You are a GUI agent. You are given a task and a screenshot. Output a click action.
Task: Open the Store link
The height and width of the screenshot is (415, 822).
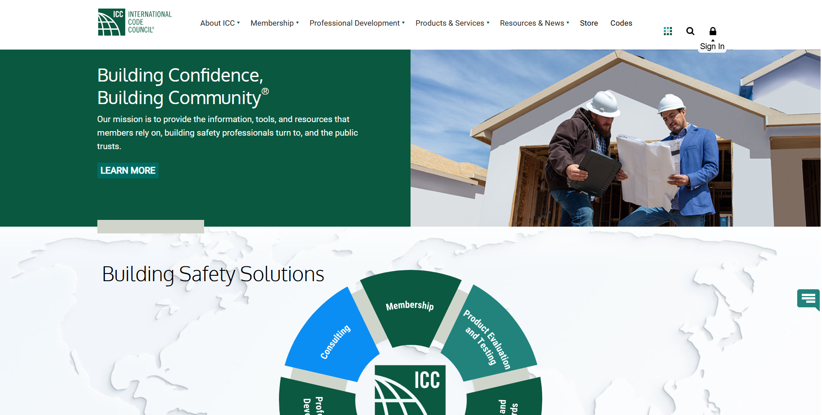589,23
